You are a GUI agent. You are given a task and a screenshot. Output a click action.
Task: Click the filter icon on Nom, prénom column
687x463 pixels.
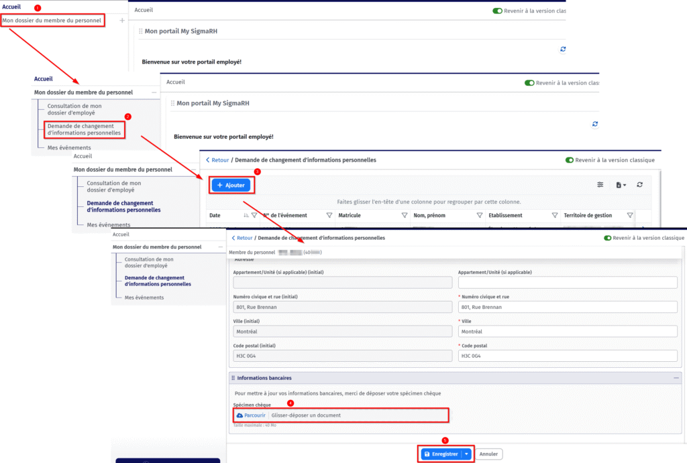tap(480, 216)
